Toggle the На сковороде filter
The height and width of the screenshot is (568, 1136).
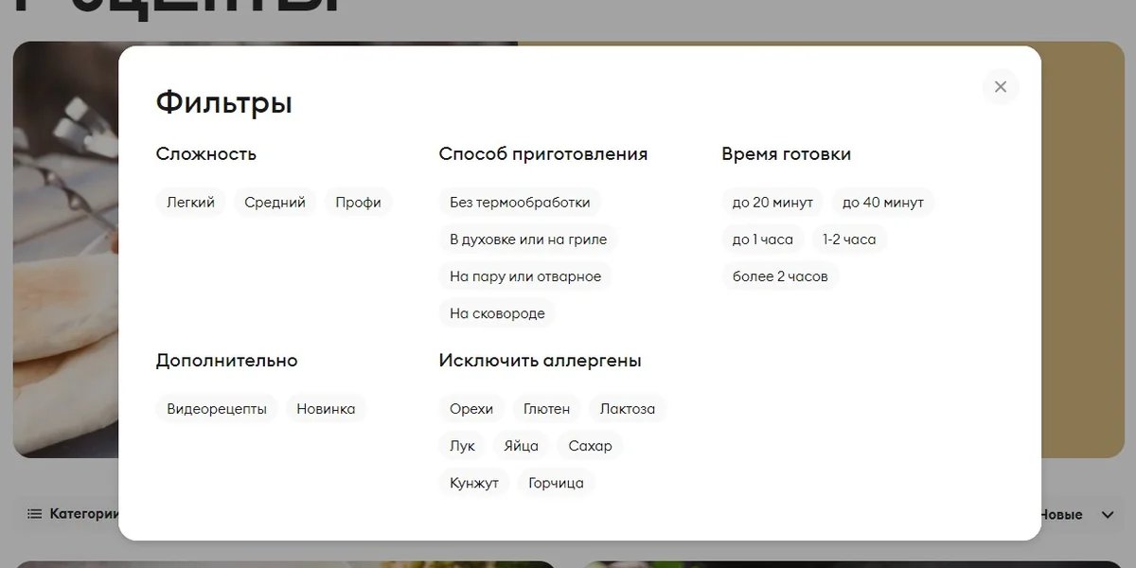(496, 312)
